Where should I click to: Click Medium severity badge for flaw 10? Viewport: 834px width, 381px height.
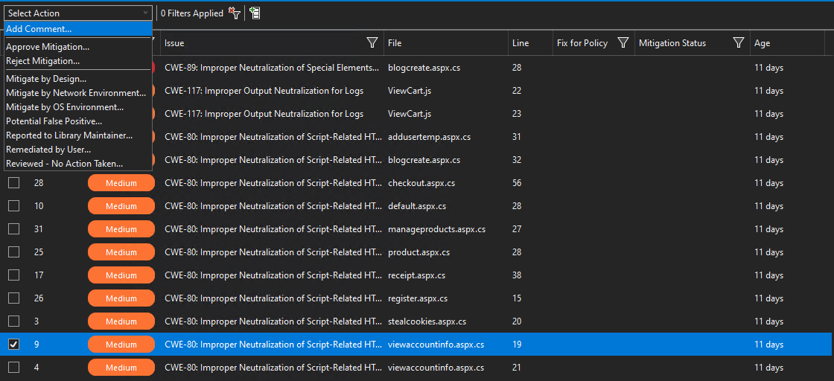coord(121,206)
